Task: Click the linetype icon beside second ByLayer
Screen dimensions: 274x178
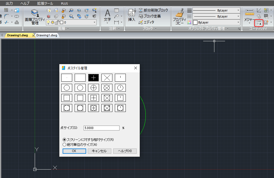Action: 190,16
